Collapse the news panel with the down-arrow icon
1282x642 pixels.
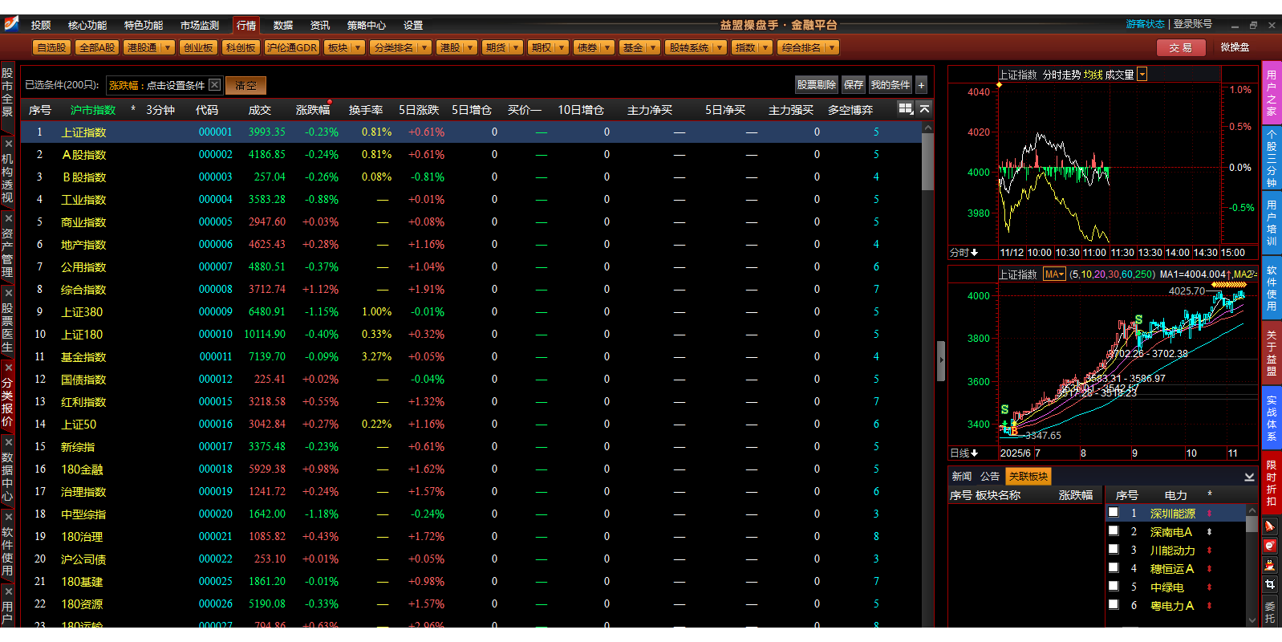click(x=1249, y=477)
